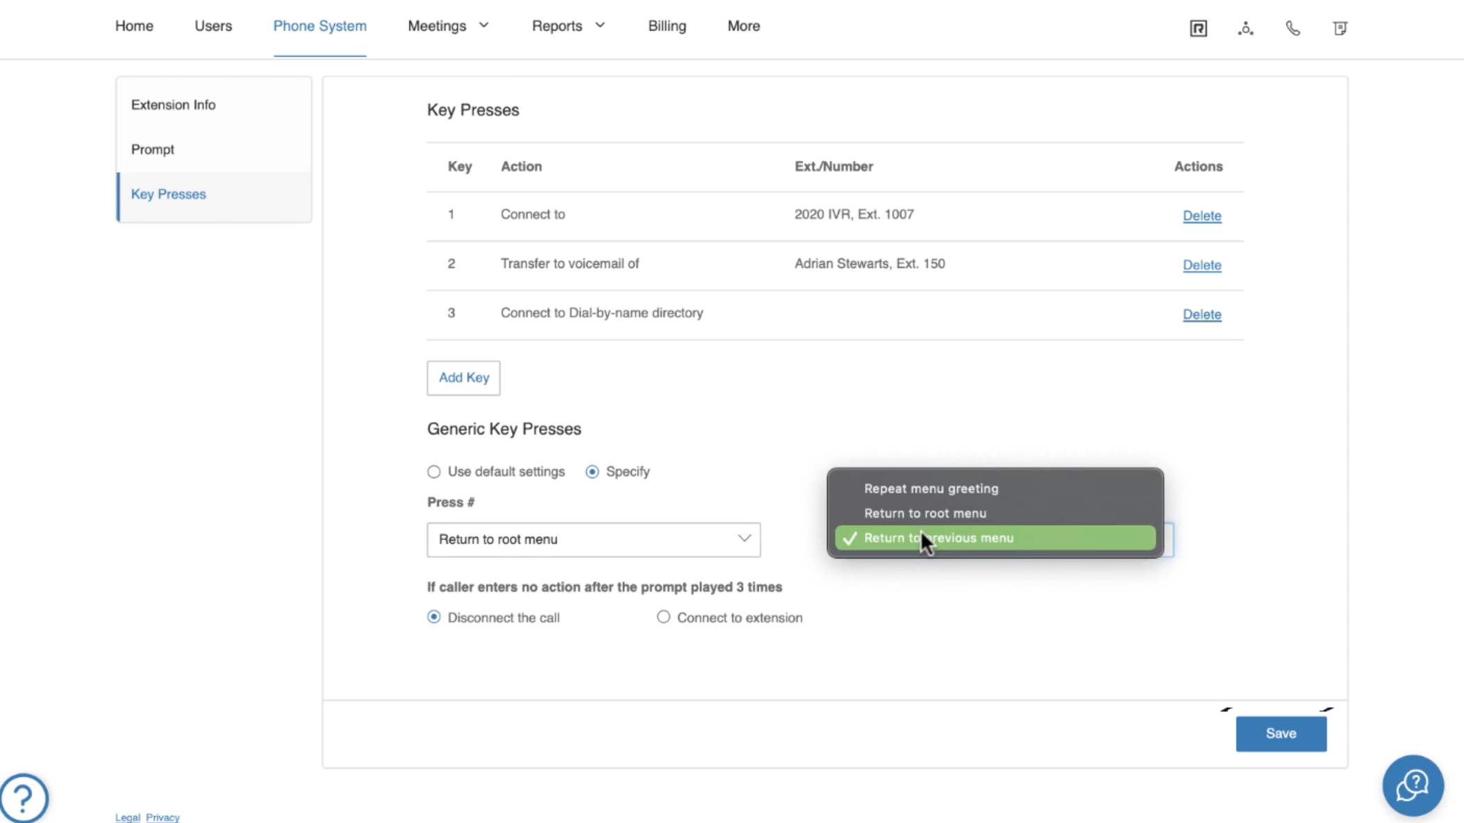Click the Home navigation icon
This screenshot has height=823, width=1464.
point(134,25)
